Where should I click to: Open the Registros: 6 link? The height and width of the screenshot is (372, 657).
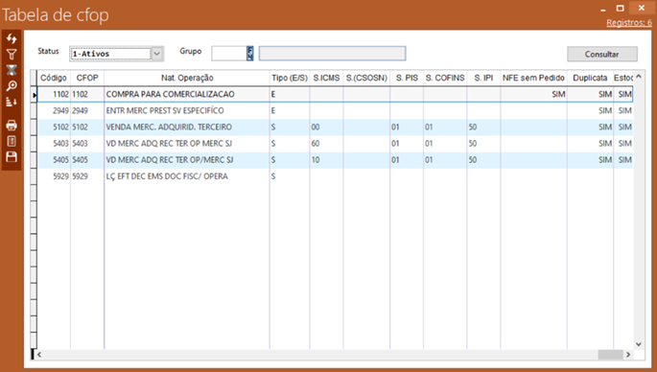pos(629,23)
